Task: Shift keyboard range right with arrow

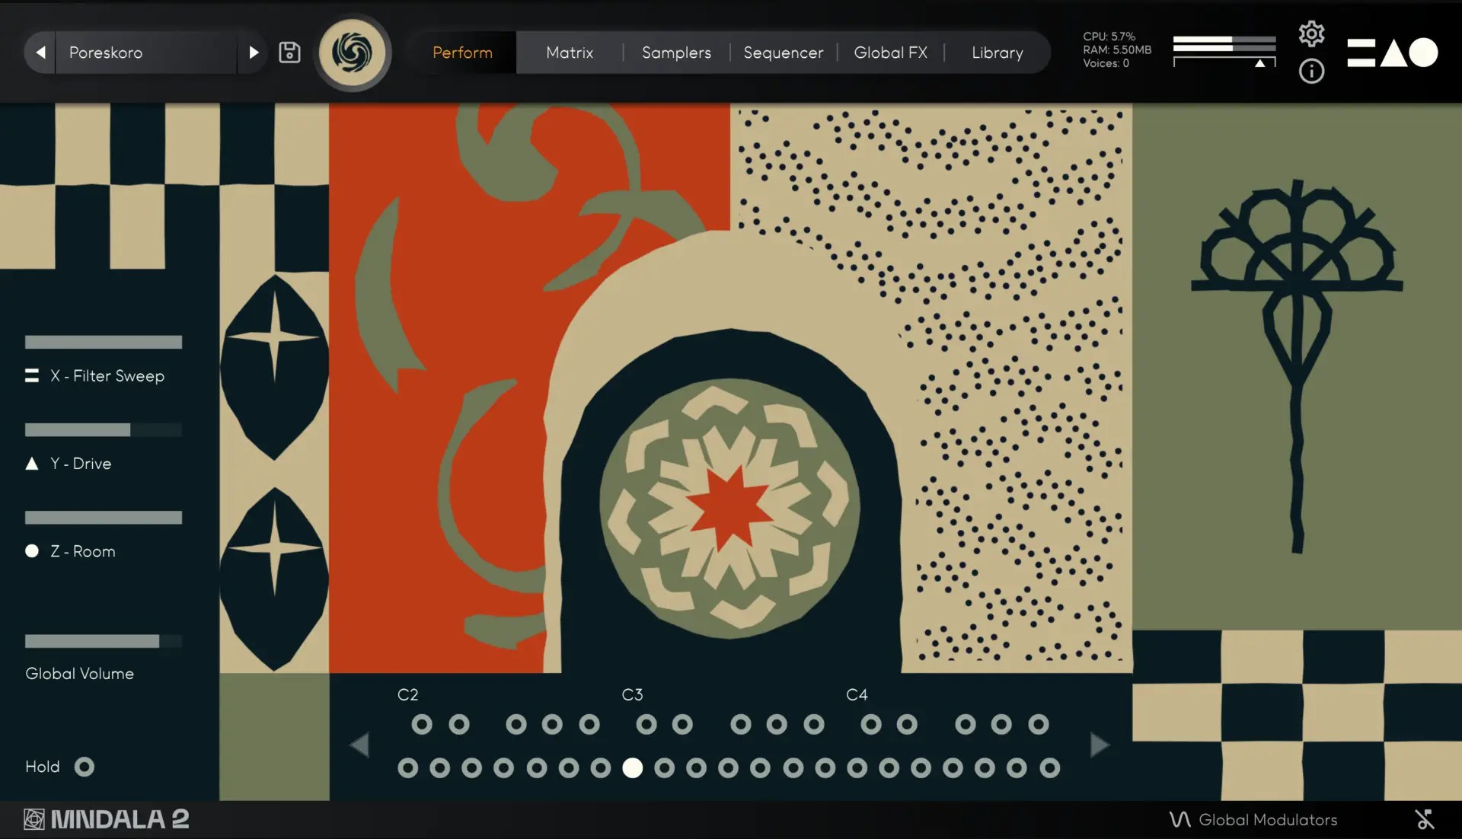Action: pos(1099,745)
